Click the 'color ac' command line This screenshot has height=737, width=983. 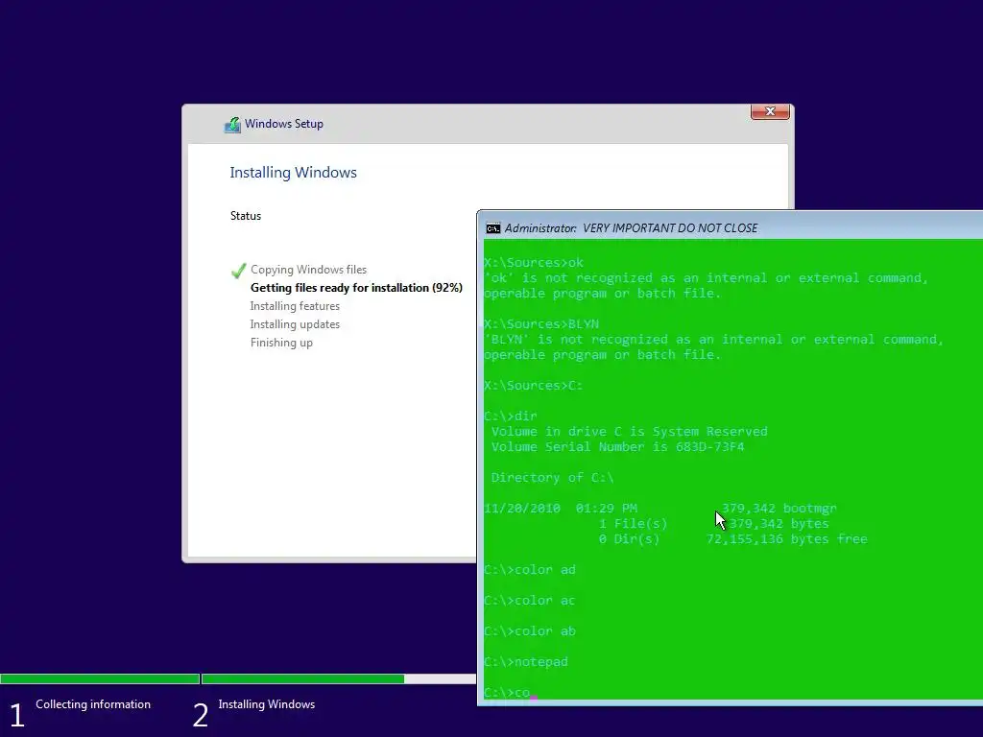(x=530, y=601)
